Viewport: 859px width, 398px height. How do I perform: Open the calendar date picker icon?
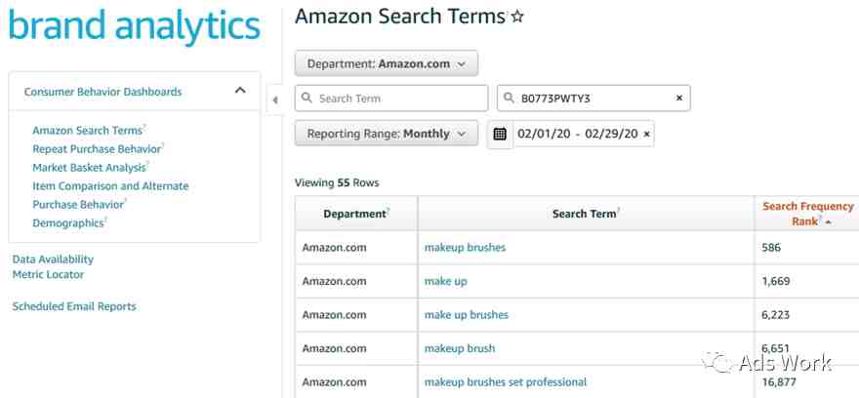500,134
